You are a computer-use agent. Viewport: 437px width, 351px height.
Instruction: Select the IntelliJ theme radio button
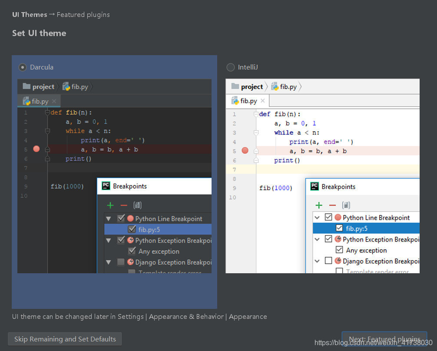[x=231, y=67]
